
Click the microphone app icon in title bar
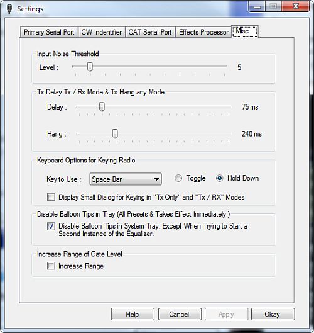coord(9,9)
